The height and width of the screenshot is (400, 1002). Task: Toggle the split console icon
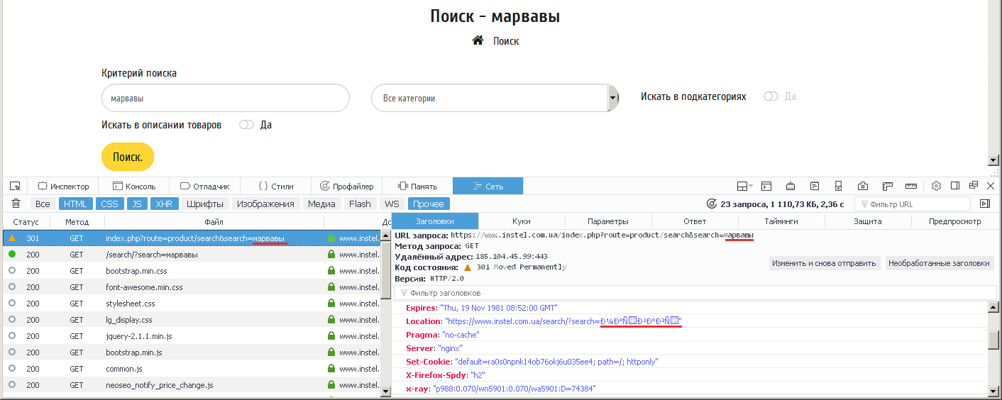point(766,186)
